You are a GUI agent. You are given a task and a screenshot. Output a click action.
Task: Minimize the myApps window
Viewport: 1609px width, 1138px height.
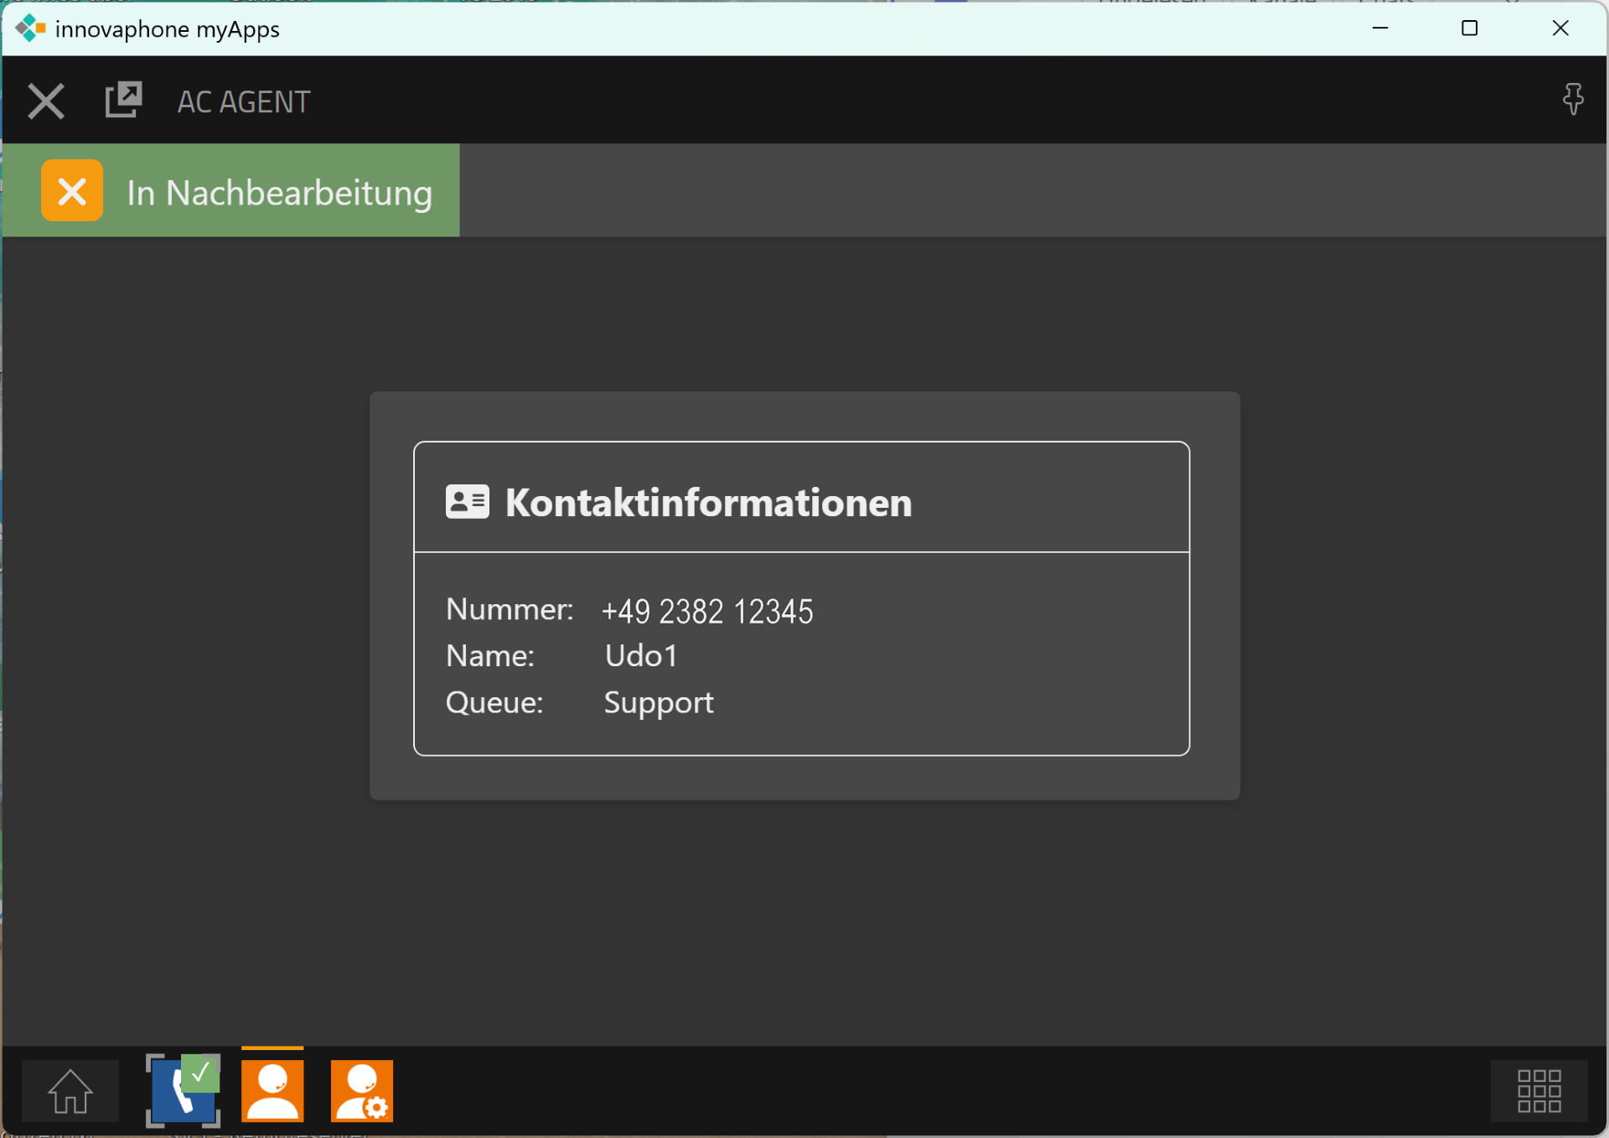click(x=1380, y=28)
